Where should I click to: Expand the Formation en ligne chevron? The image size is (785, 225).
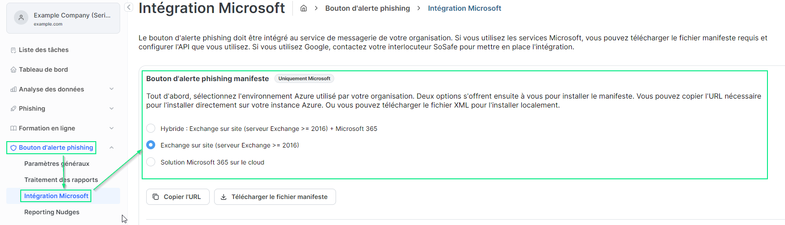(112, 128)
